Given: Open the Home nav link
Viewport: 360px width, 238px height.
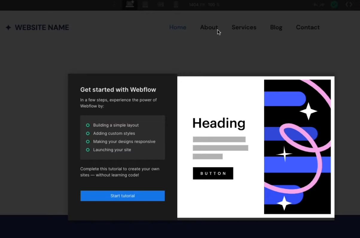Looking at the screenshot, I should pyautogui.click(x=178, y=27).
